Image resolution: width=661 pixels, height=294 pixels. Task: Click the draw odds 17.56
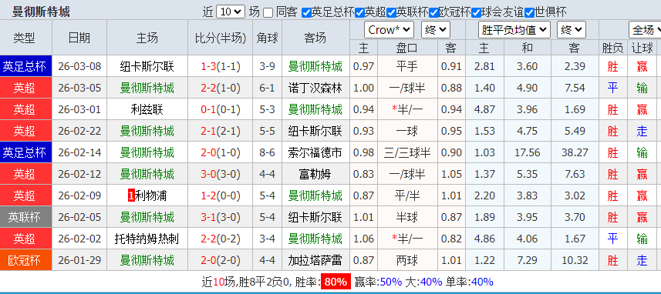point(527,152)
